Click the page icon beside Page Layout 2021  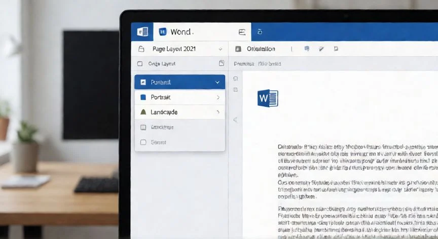141,49
